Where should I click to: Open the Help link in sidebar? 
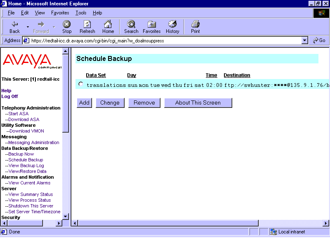pos(6,91)
